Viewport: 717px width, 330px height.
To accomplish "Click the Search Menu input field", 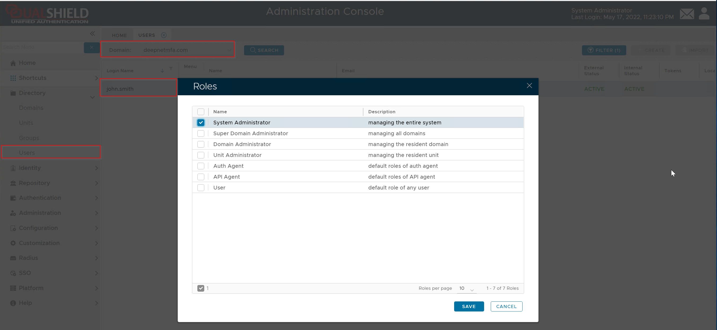I will [42, 47].
